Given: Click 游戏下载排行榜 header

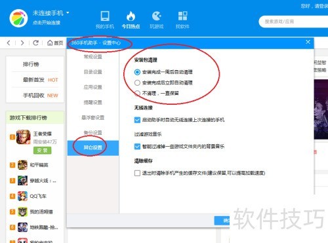Looking at the screenshot, I should (35, 118).
